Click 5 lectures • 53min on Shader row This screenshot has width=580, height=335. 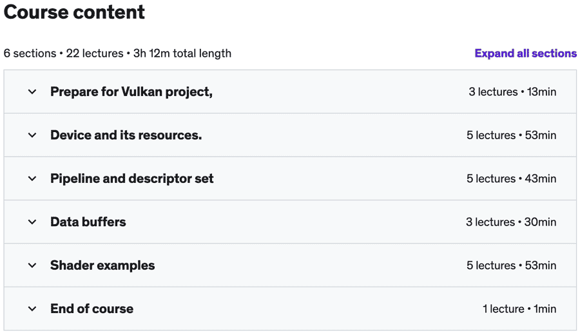pos(511,265)
